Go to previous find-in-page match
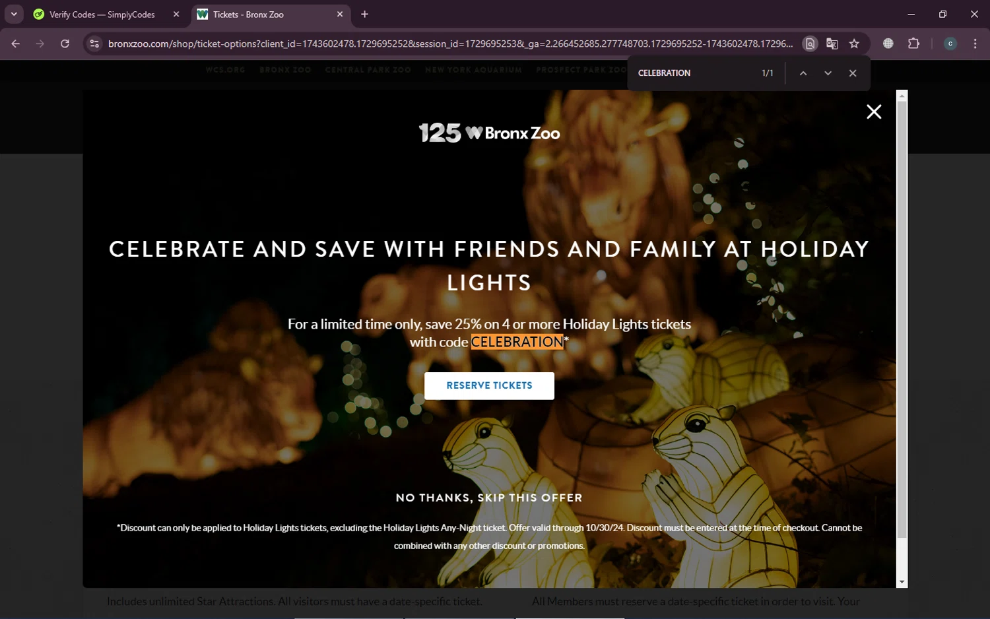The width and height of the screenshot is (990, 619). coord(803,73)
